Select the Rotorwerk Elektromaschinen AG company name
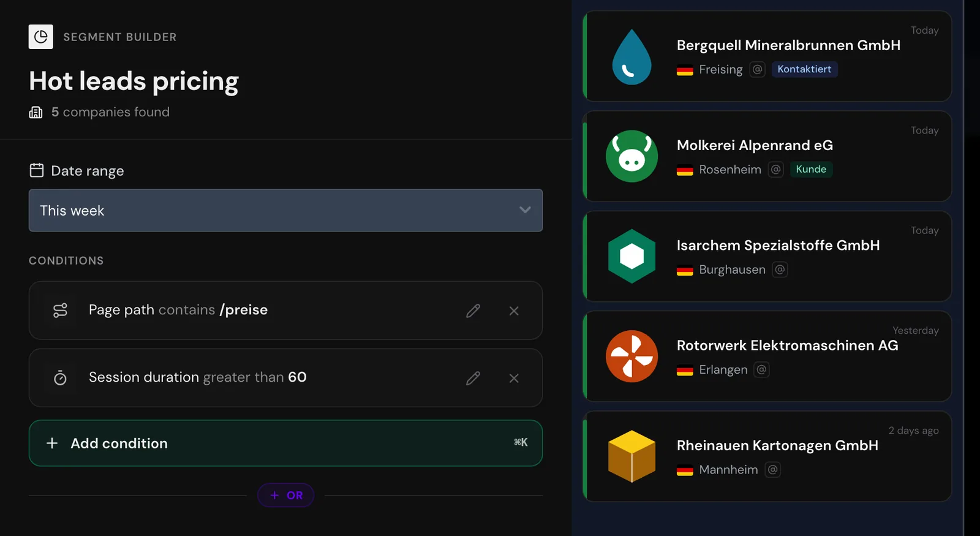The width and height of the screenshot is (980, 536). pyautogui.click(x=787, y=345)
